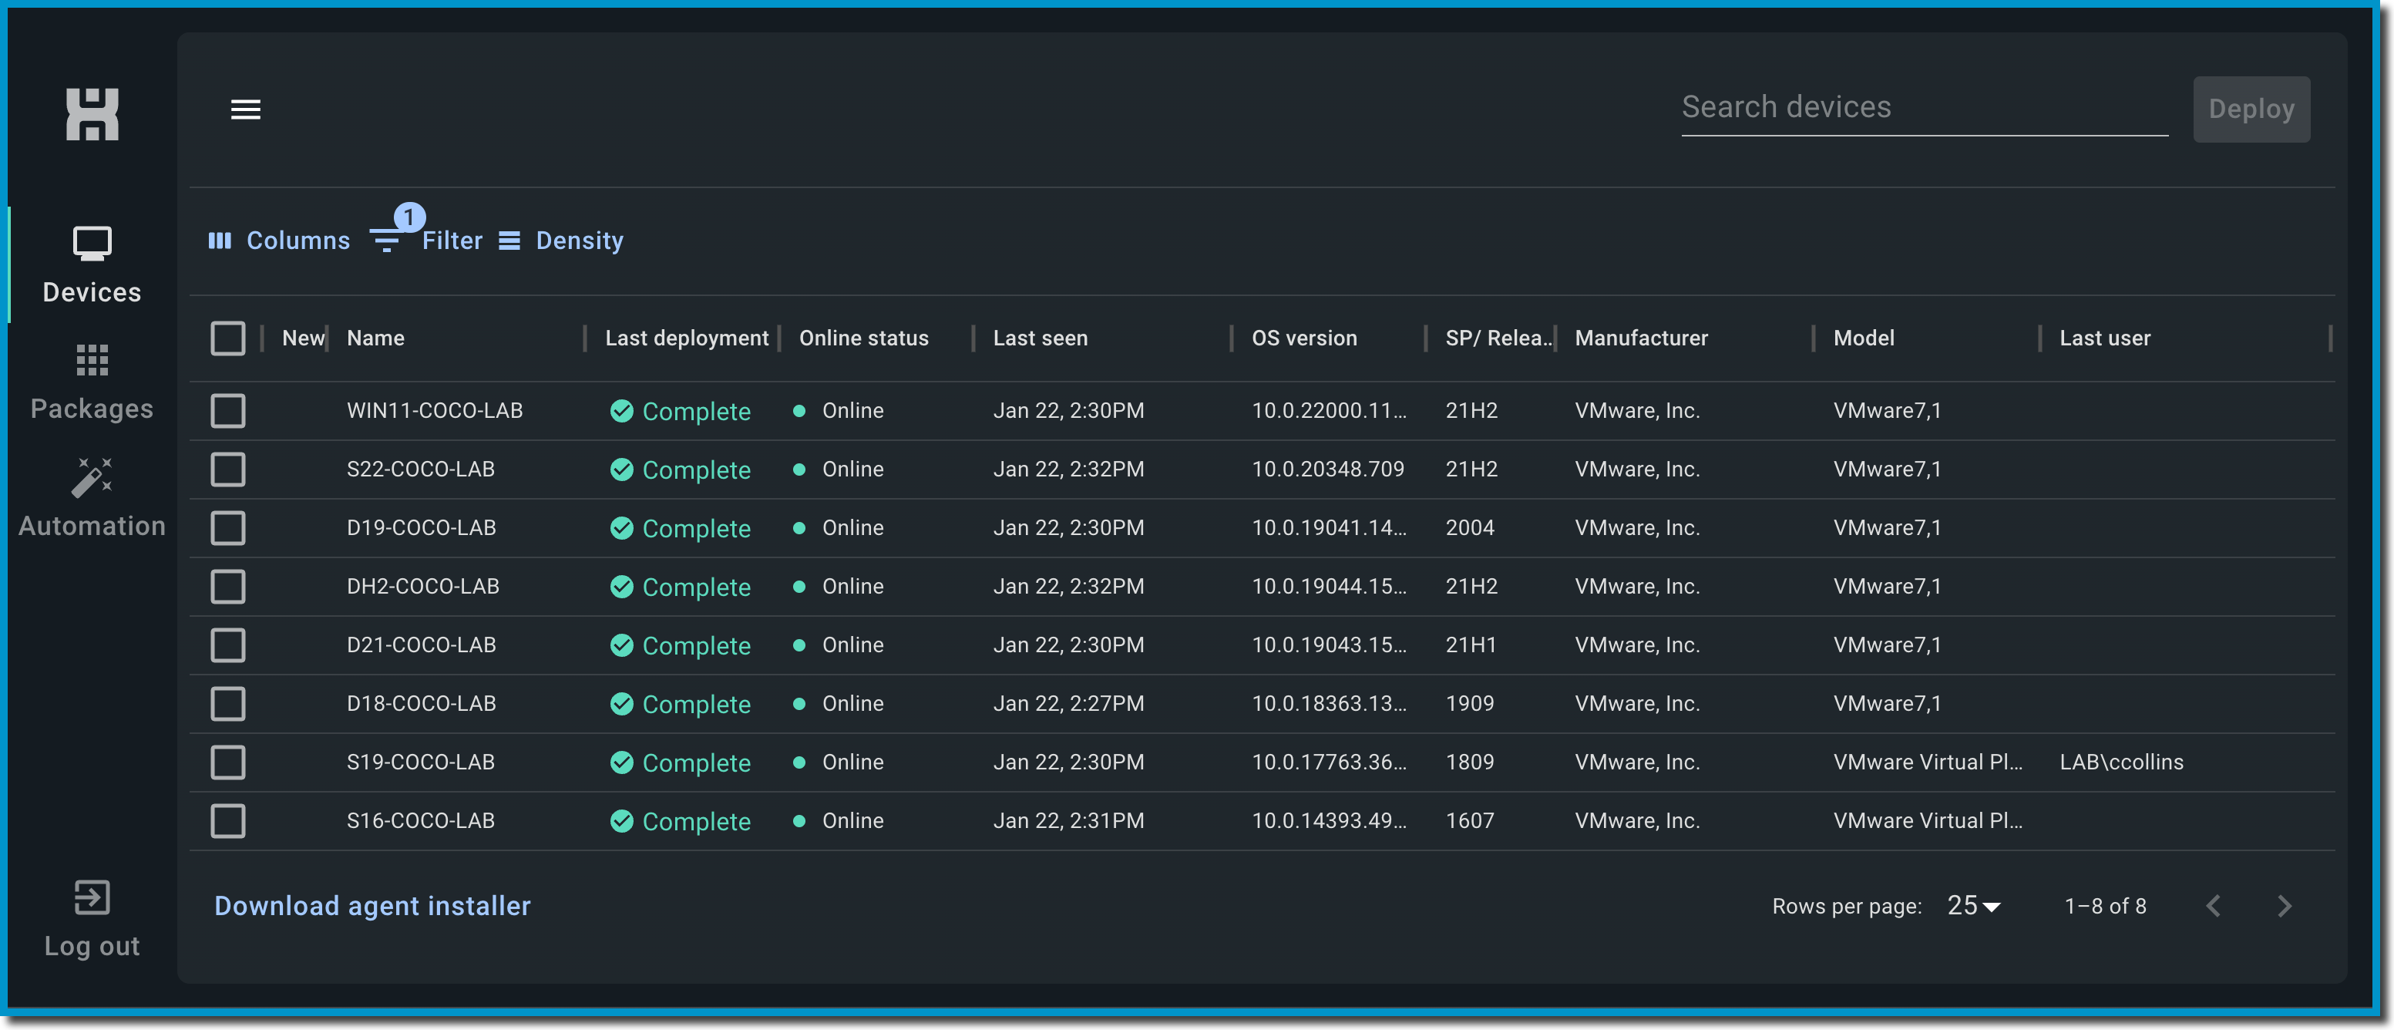Screen dimensions: 2394x1030
Task: Select the DH2-COCO-LAB row checkbox
Action: tap(227, 587)
